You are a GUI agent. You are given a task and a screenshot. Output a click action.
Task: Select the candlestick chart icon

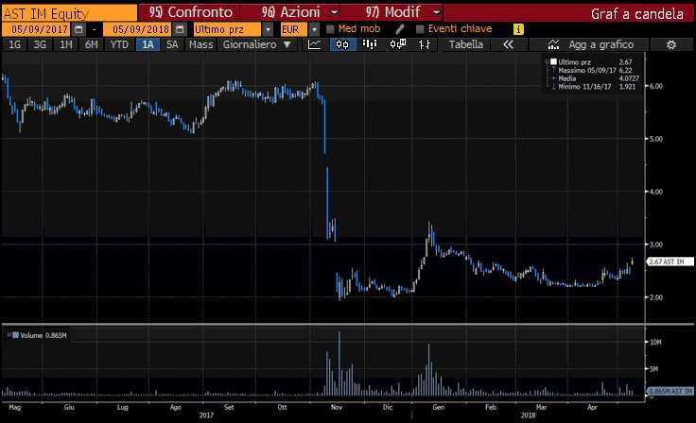click(x=342, y=44)
